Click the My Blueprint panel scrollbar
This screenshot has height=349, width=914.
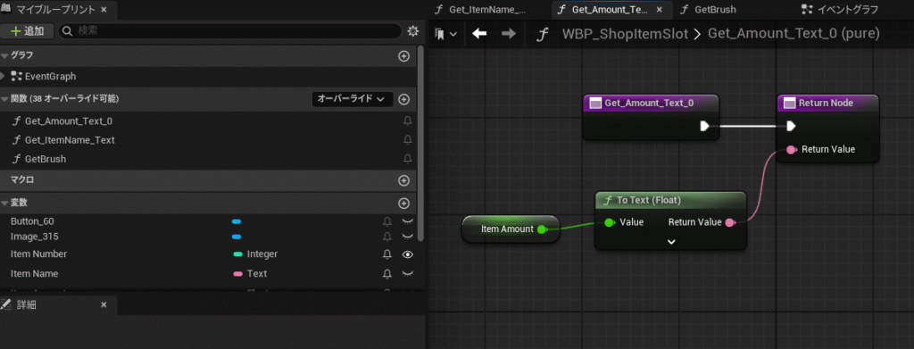[x=421, y=144]
